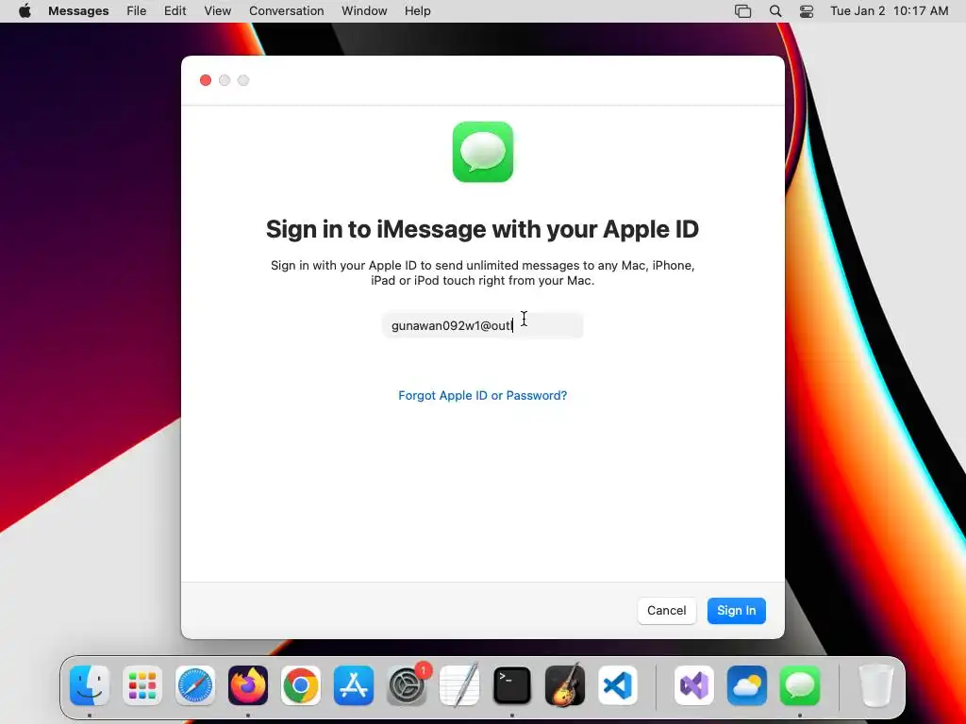This screenshot has height=724, width=966.
Task: Open the Trash from the Dock
Action: [x=876, y=685]
